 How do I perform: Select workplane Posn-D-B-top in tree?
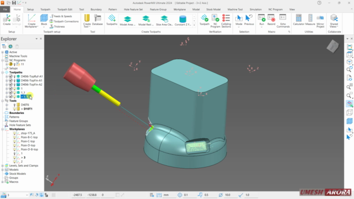coord(29,150)
